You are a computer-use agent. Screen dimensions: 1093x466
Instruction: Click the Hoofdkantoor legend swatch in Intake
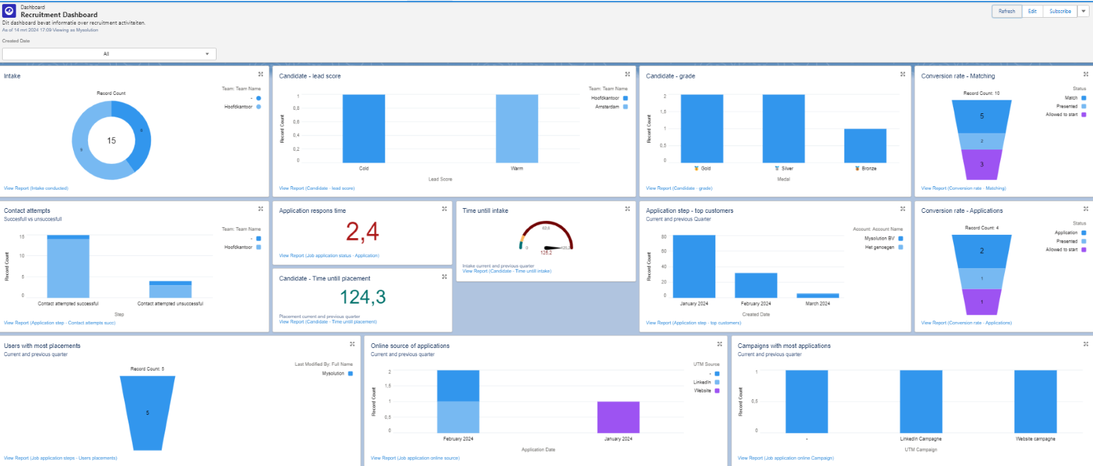pos(258,107)
